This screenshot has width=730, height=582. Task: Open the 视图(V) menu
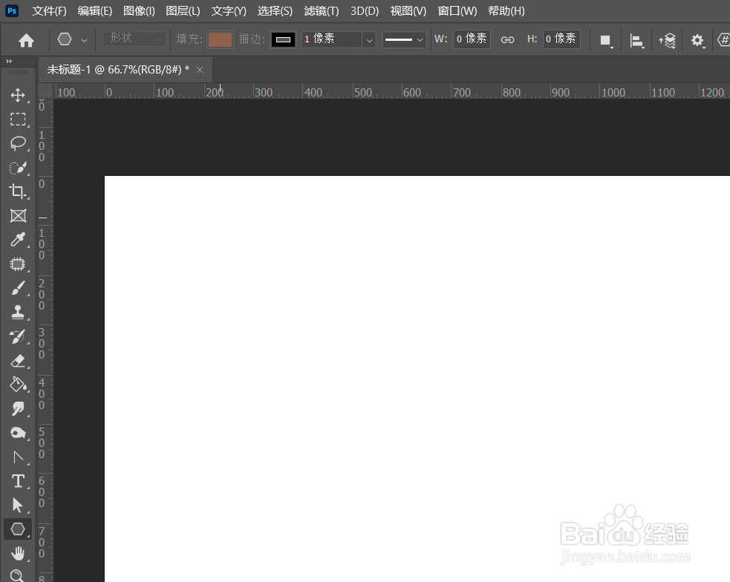click(408, 10)
